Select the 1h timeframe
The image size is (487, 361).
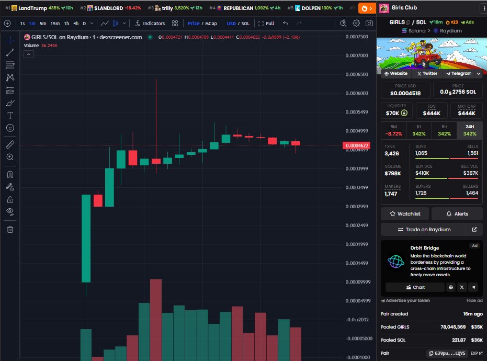coord(66,24)
